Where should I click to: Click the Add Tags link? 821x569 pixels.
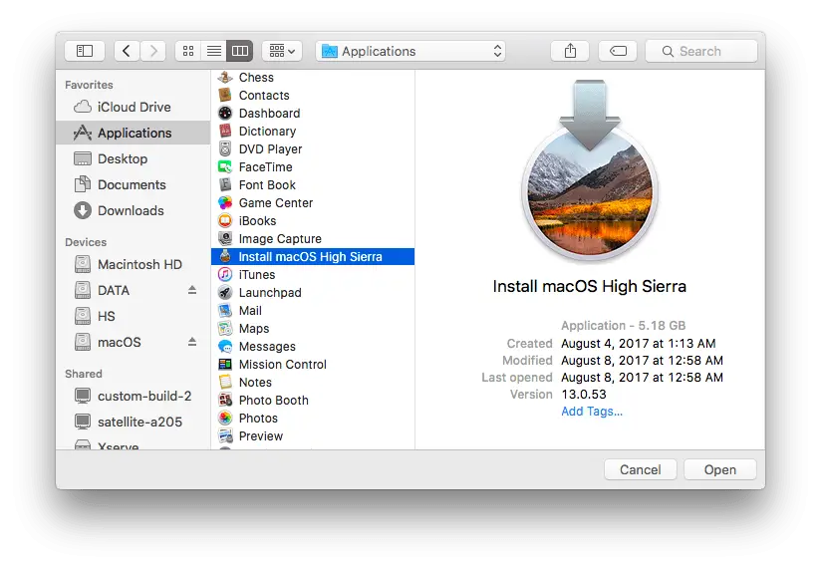[592, 412]
